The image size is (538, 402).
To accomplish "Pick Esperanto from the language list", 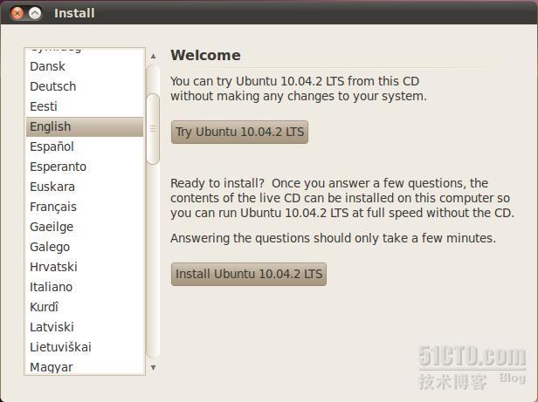I will pos(85,167).
